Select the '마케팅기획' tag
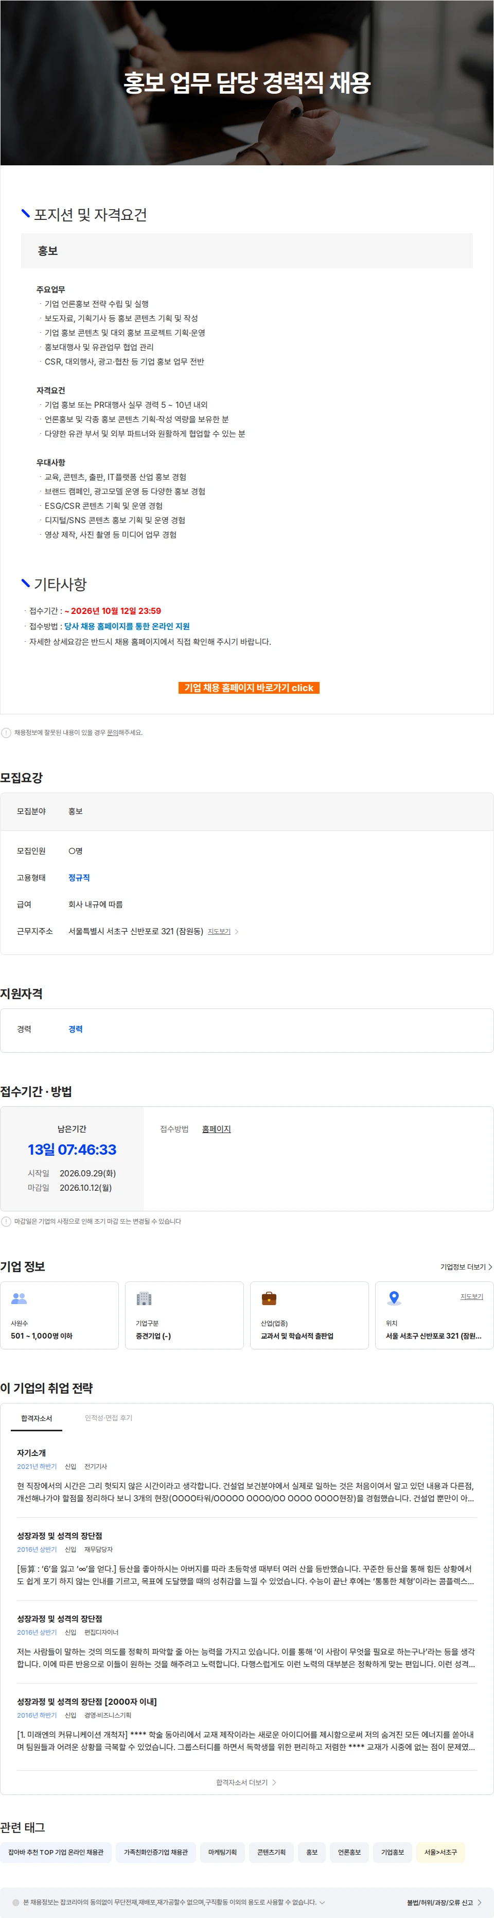Image resolution: width=494 pixels, height=1918 pixels. point(222,1852)
